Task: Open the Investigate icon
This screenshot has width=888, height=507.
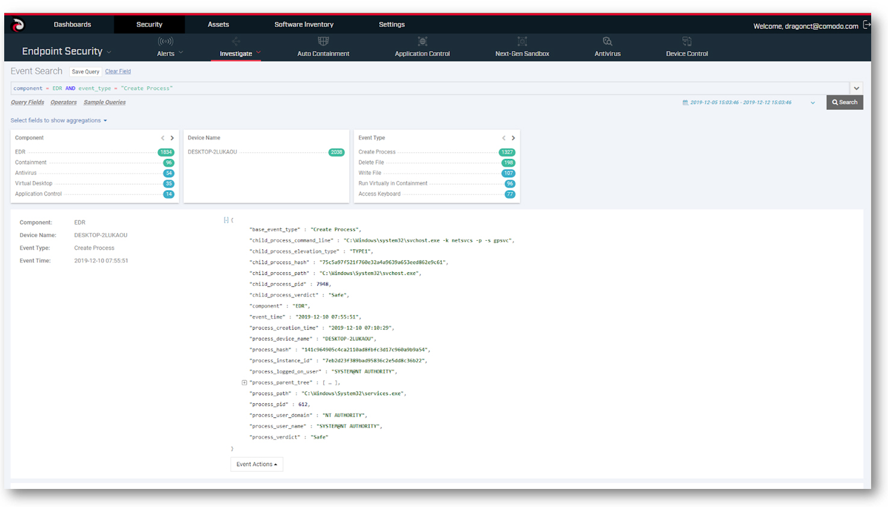Action: pyautogui.click(x=235, y=41)
